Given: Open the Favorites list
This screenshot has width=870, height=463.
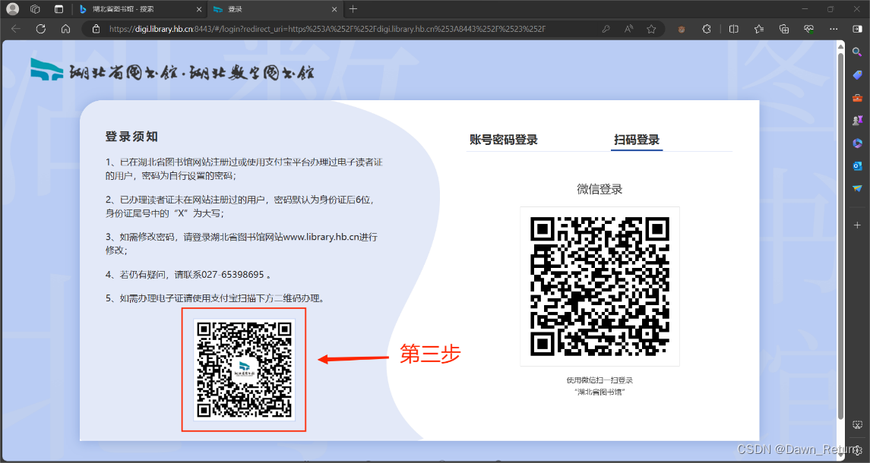Looking at the screenshot, I should (x=759, y=29).
